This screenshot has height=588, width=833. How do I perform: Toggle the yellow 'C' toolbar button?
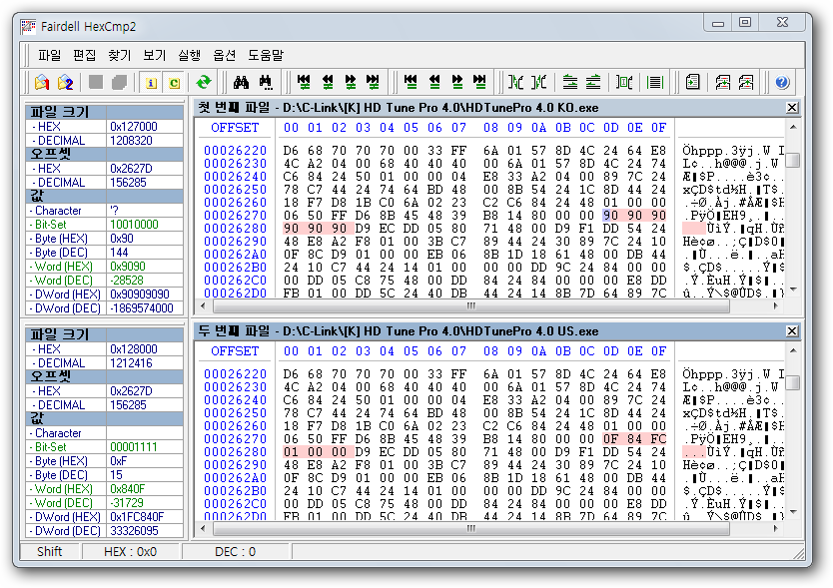[175, 83]
